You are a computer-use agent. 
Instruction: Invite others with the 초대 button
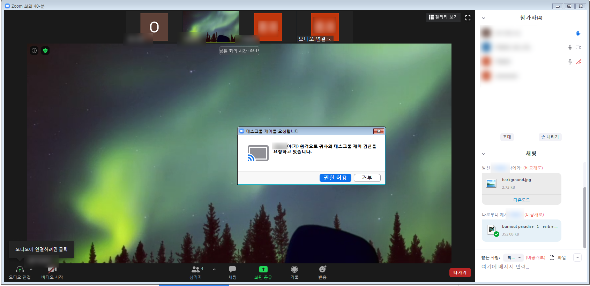507,137
